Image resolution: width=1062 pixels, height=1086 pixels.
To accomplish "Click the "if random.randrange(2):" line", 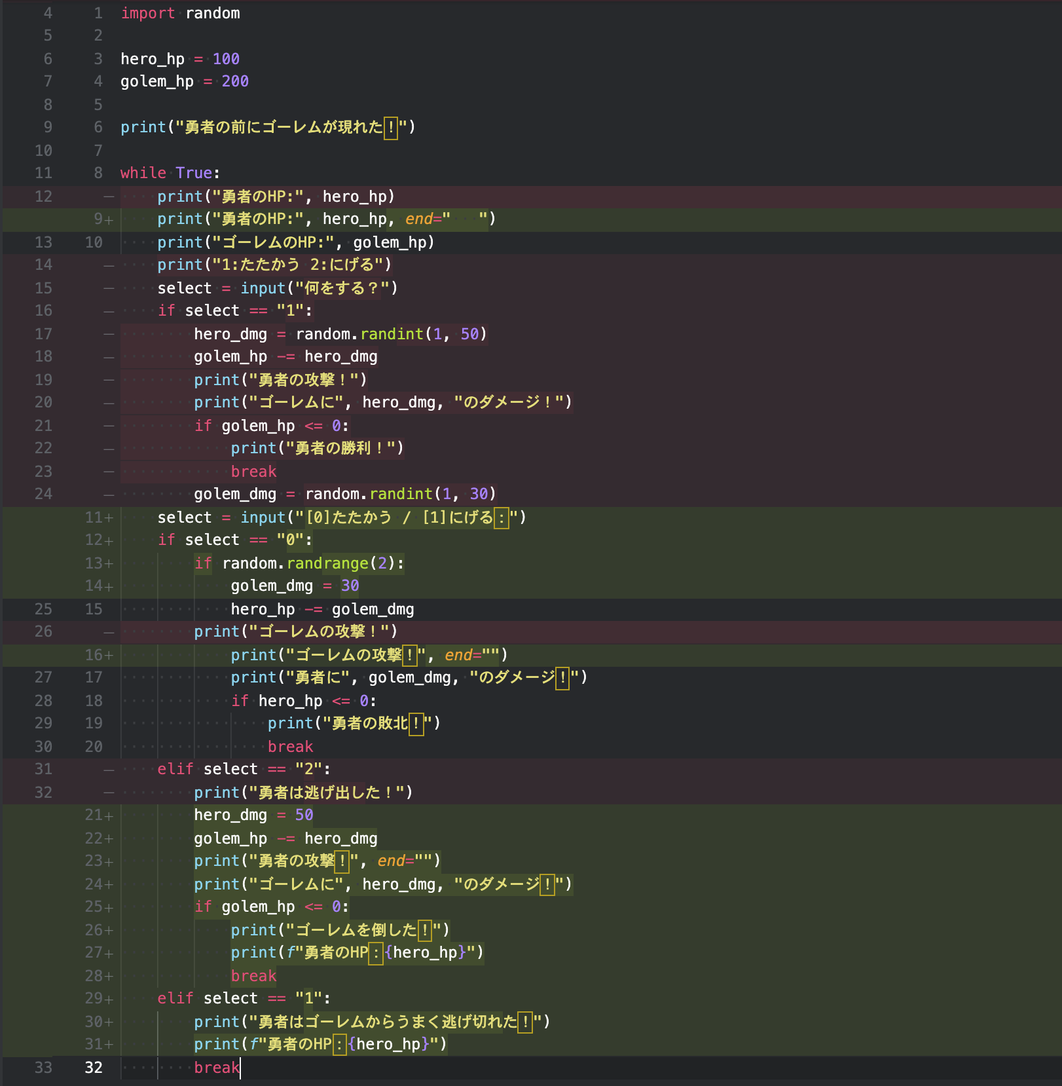I will (x=299, y=563).
